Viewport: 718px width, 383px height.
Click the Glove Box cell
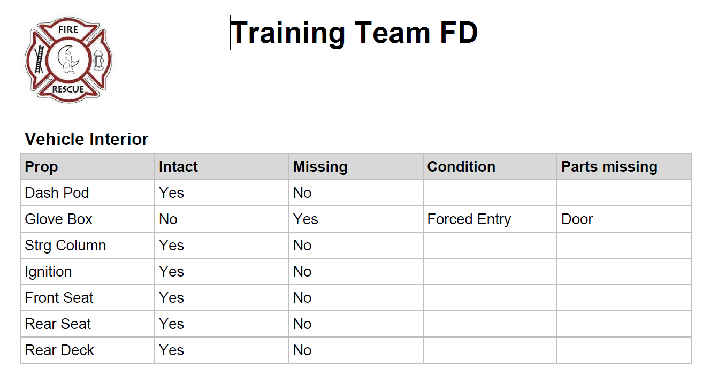point(88,219)
